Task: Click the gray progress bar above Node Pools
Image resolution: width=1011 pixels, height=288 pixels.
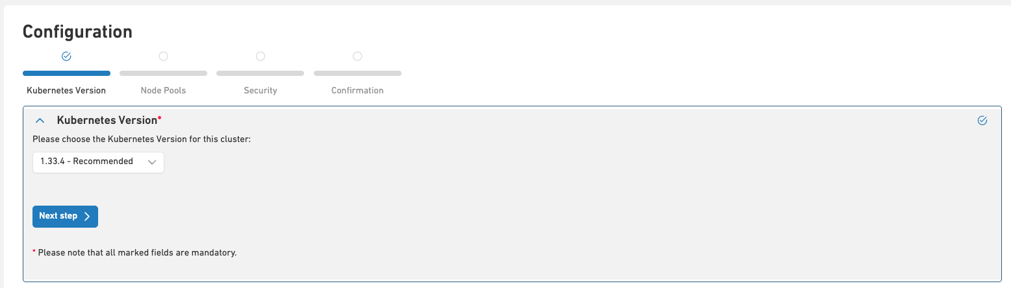Action: (163, 73)
